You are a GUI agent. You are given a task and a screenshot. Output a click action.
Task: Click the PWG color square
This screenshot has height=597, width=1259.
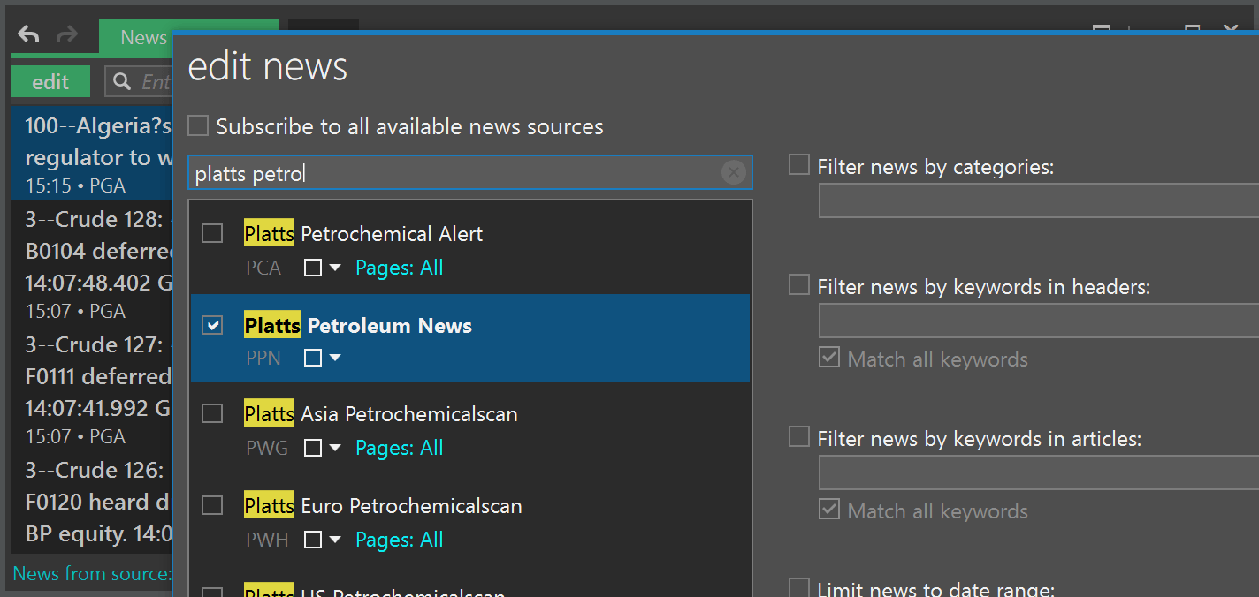[313, 448]
